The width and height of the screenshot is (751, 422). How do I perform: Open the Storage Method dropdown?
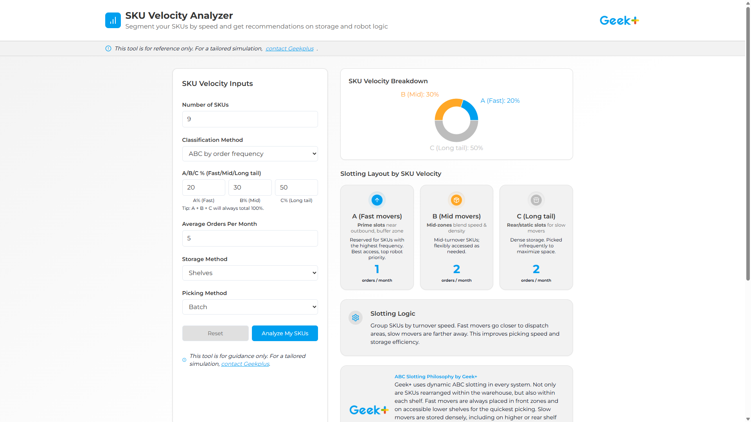(x=250, y=273)
